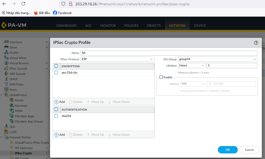
Task: Cancel the IPSec Crypto Profile dialog
Action: (249, 150)
